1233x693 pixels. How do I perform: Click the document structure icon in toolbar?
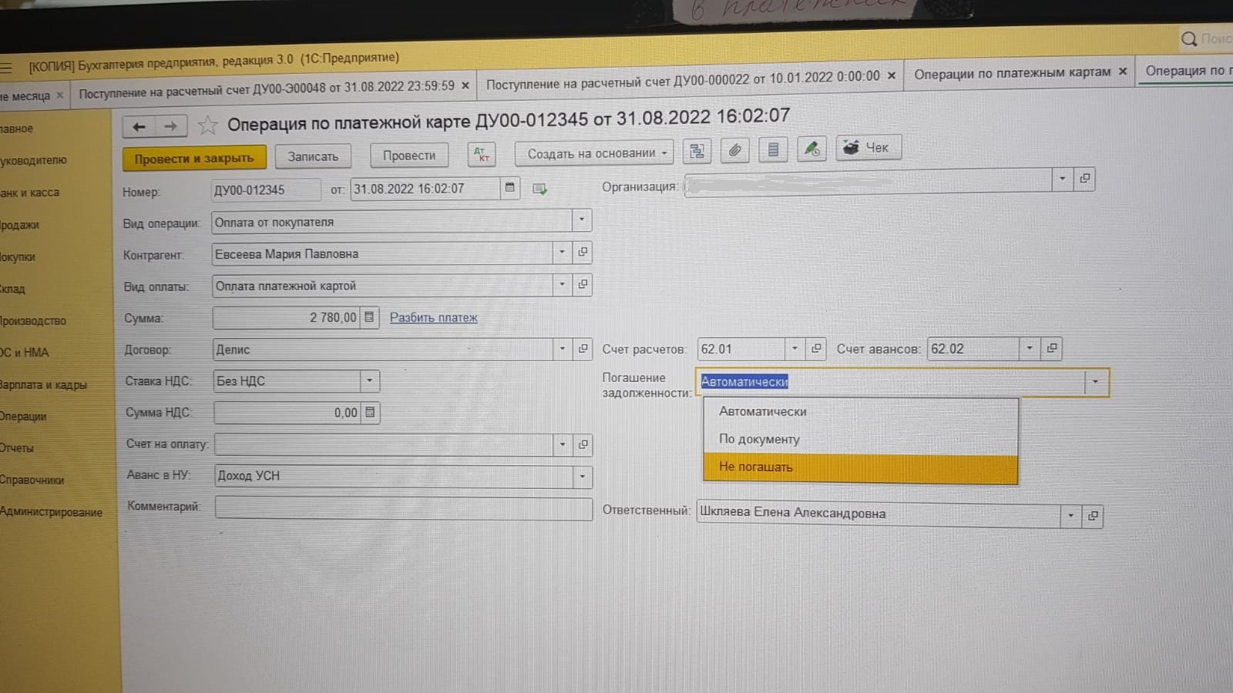[x=697, y=151]
